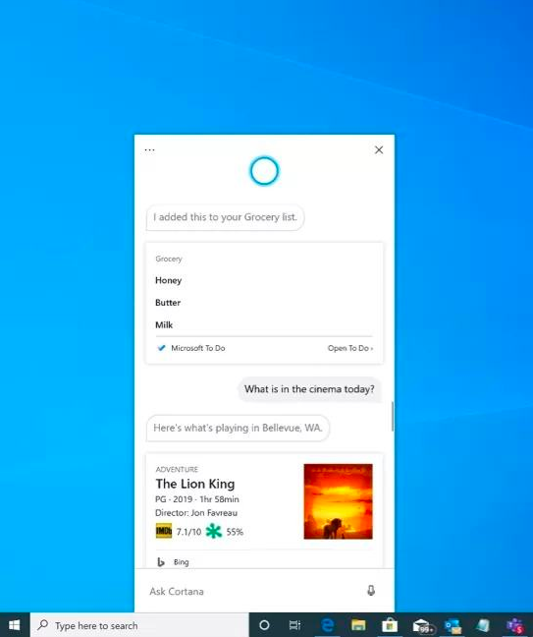Click the 55% score value
The image size is (533, 637).
point(235,532)
